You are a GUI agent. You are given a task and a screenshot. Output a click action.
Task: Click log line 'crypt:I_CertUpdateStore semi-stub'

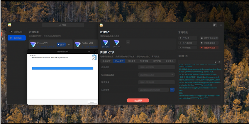pyautogui.click(x=198, y=89)
